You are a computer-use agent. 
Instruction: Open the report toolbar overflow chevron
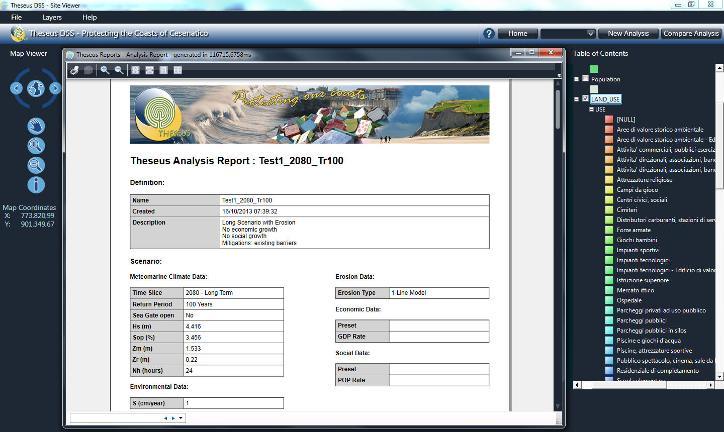(x=559, y=75)
